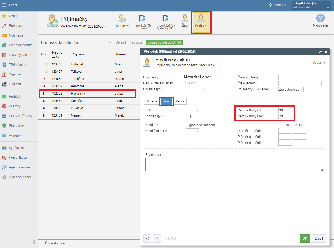Click the Výsledky toolbar icon

coord(201,23)
